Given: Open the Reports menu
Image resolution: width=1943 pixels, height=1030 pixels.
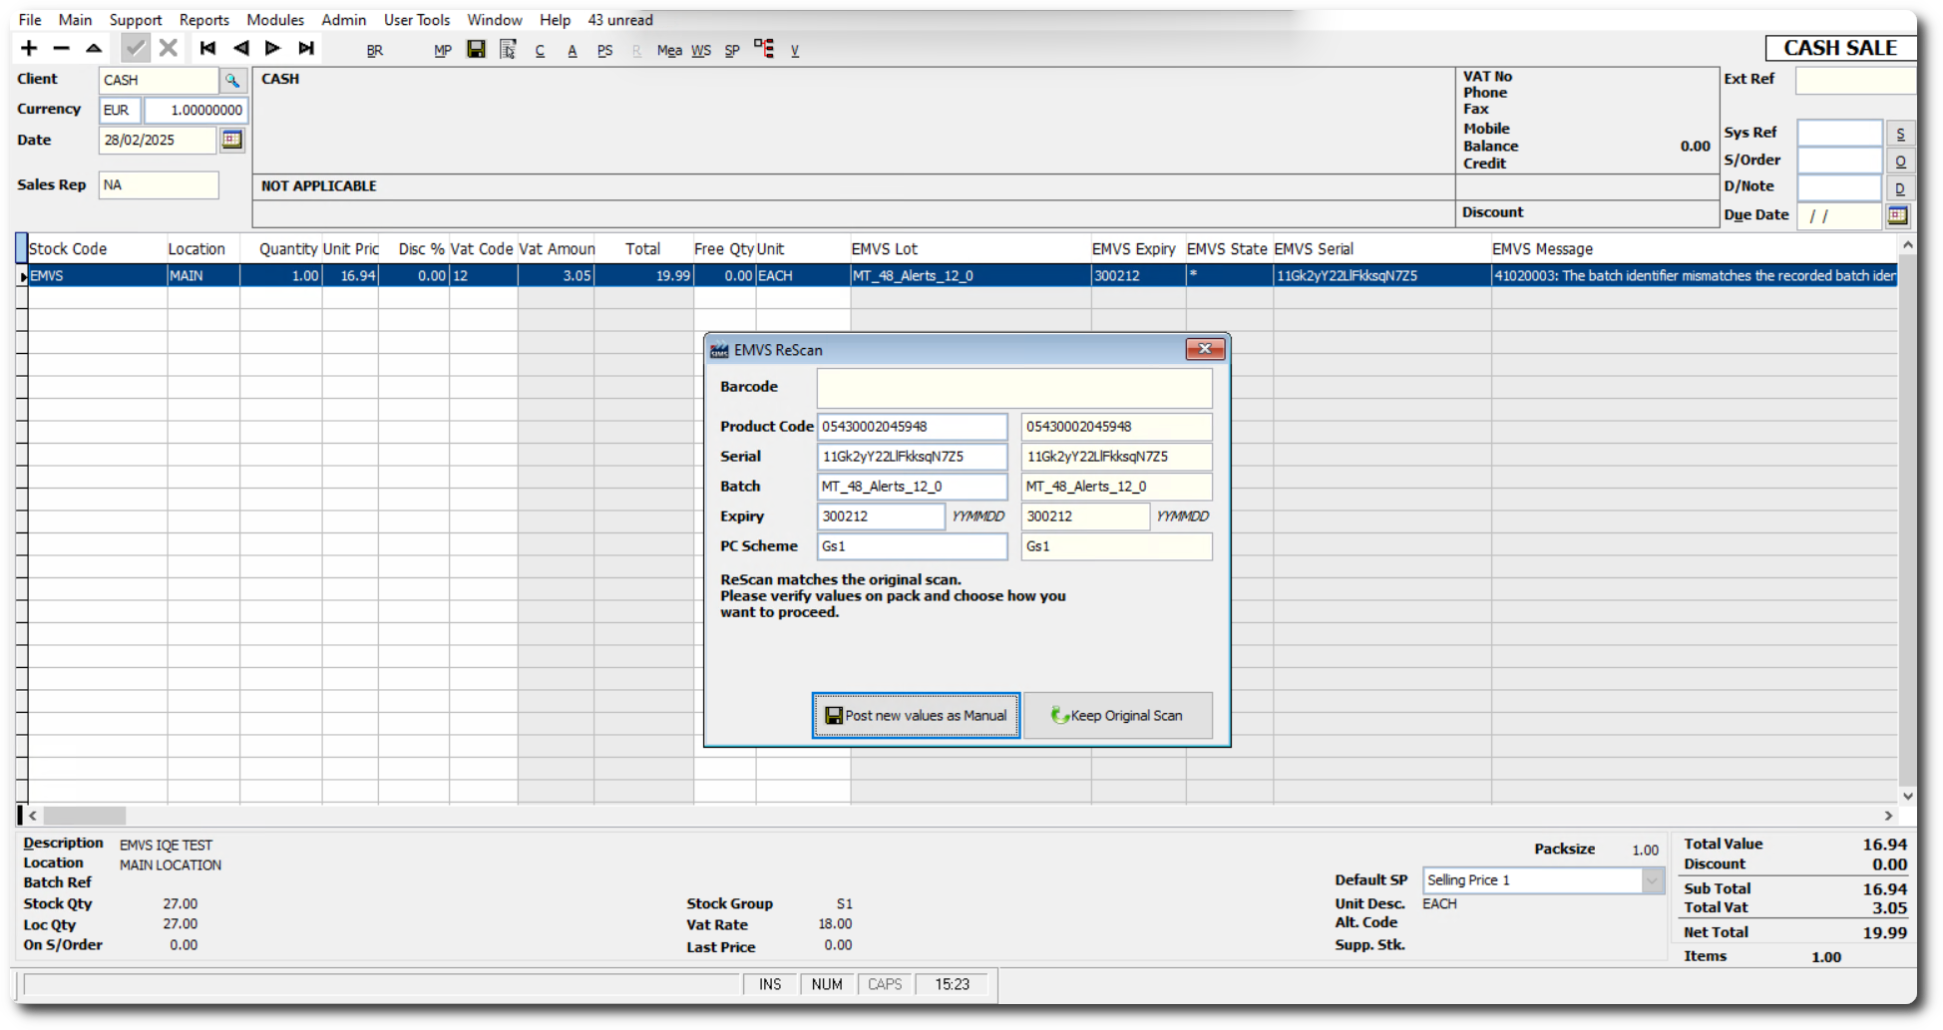Looking at the screenshot, I should click(x=204, y=20).
